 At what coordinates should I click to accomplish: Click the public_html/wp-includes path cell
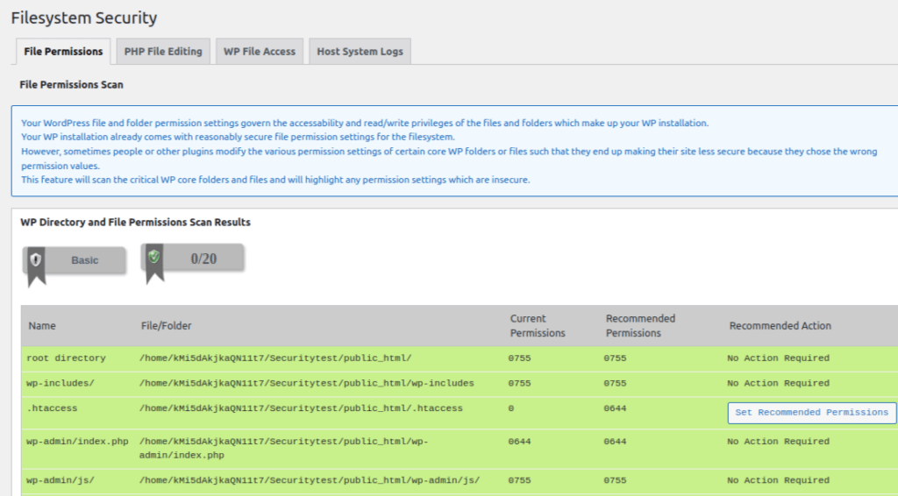[x=306, y=383]
